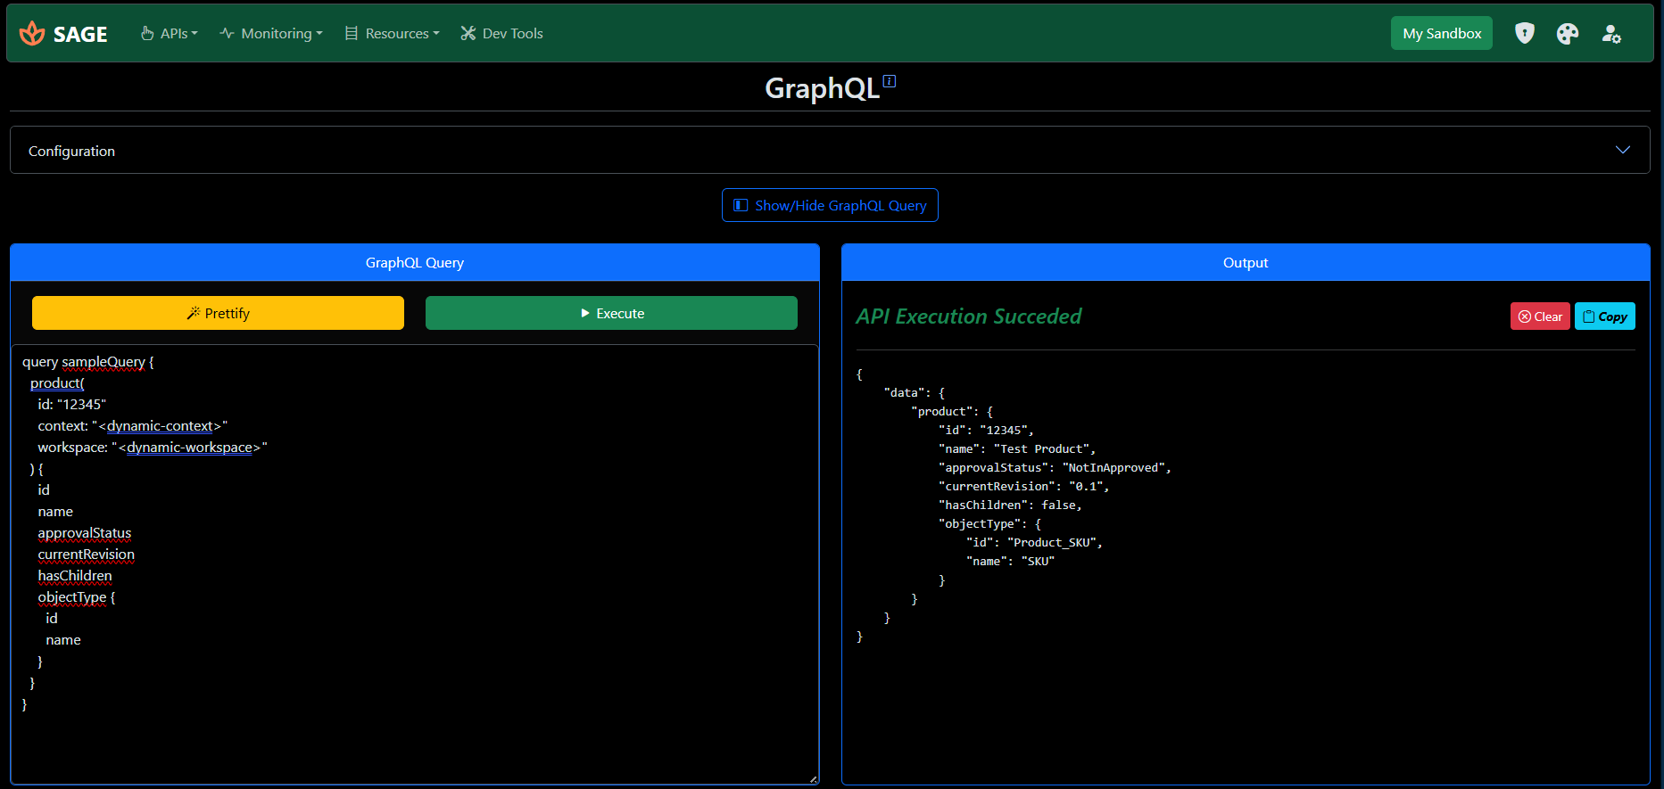The height and width of the screenshot is (789, 1664).
Task: Click the 'hasChildren' field in query
Action: pyautogui.click(x=75, y=576)
